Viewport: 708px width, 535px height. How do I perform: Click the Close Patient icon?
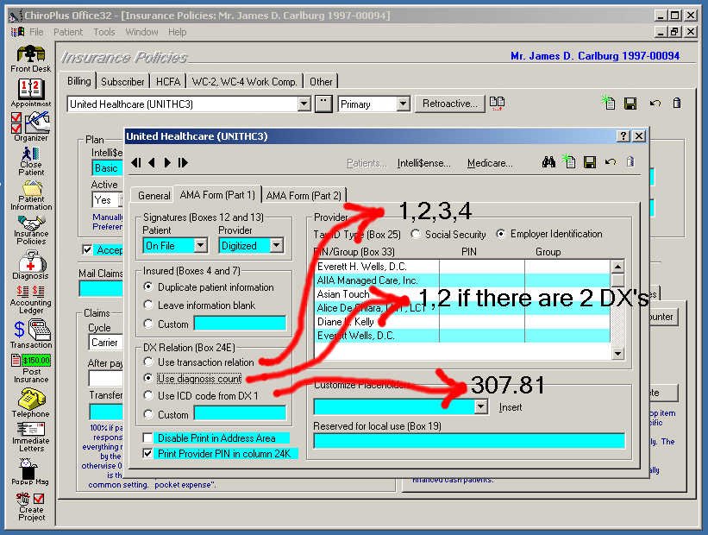point(31,161)
